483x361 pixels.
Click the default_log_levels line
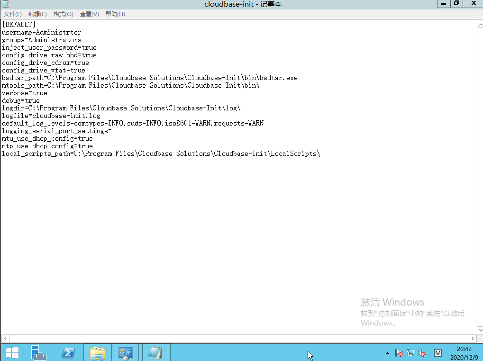coord(133,123)
